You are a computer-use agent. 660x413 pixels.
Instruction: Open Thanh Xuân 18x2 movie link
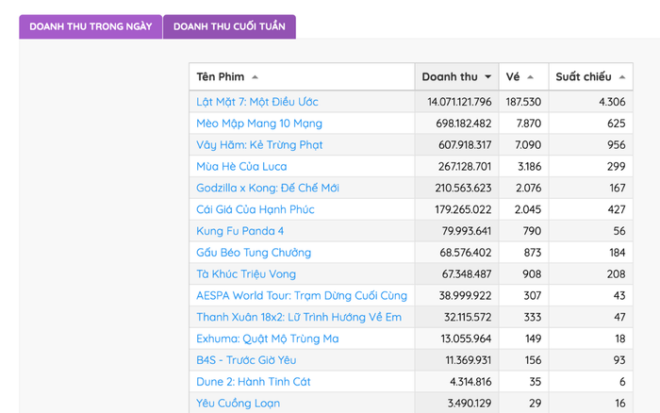[299, 317]
